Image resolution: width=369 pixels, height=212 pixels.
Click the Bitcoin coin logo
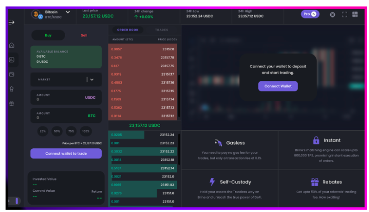[x=37, y=14]
